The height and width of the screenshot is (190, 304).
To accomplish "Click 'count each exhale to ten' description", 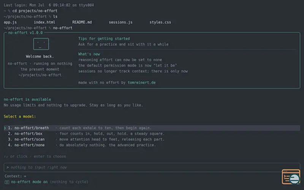I will tap(106, 128).
